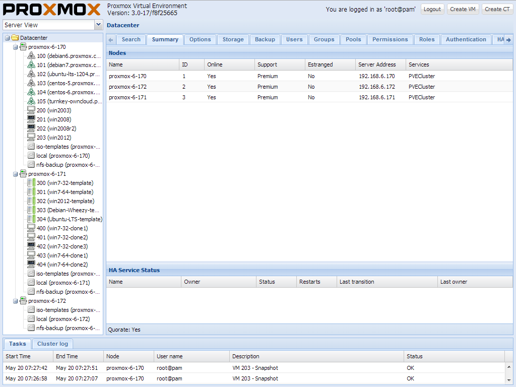
Task: Open the Server View dropdown
Action: 98,25
